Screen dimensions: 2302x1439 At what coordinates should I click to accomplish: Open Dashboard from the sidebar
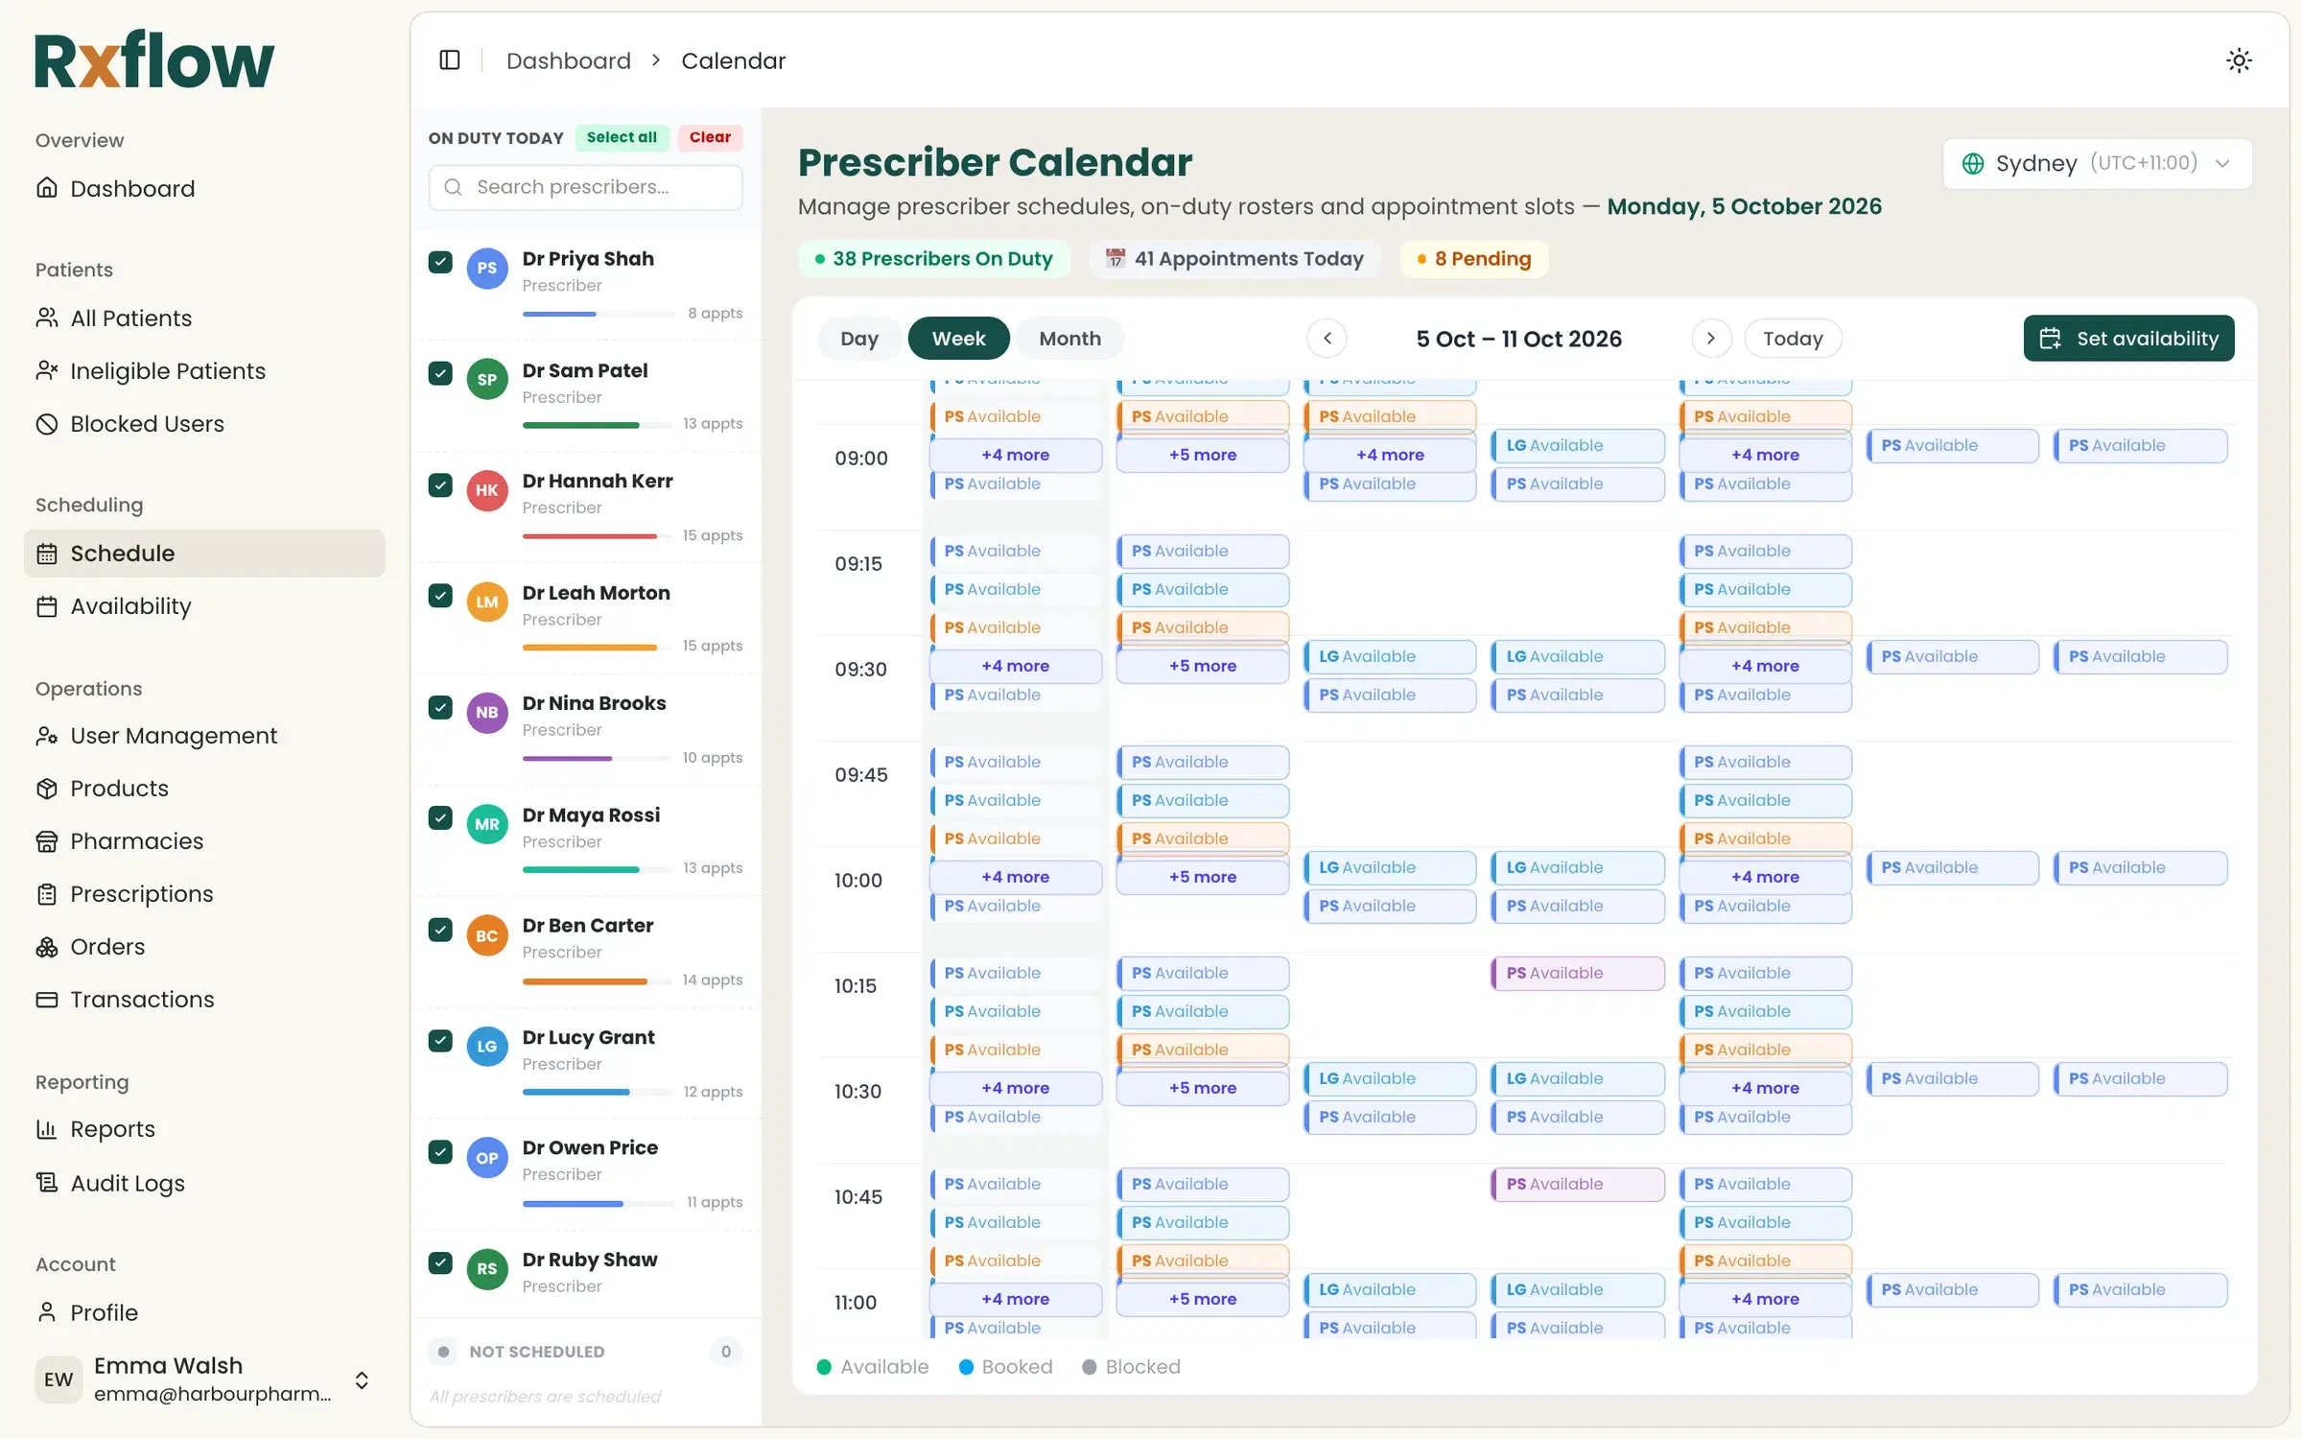coord(204,189)
